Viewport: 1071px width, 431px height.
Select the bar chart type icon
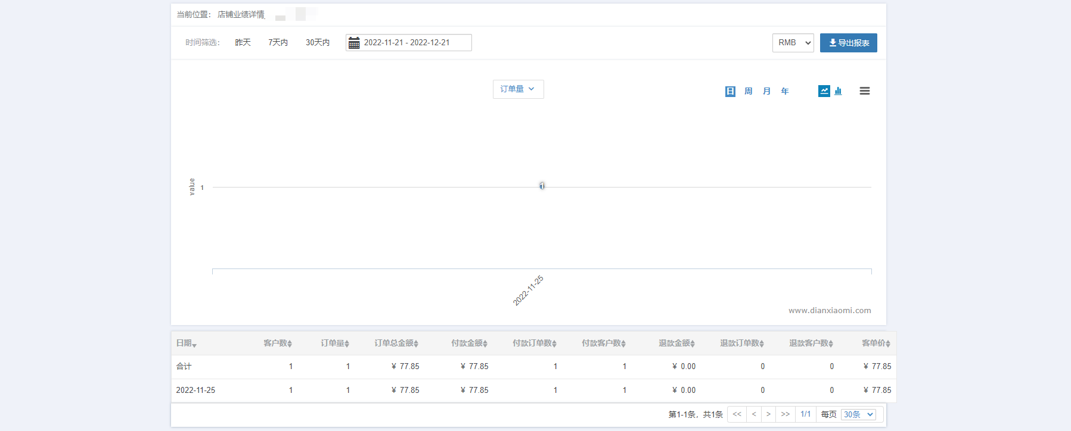pos(838,91)
